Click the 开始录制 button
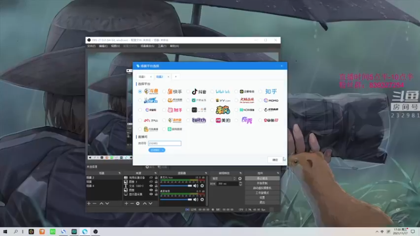 [x=262, y=183]
